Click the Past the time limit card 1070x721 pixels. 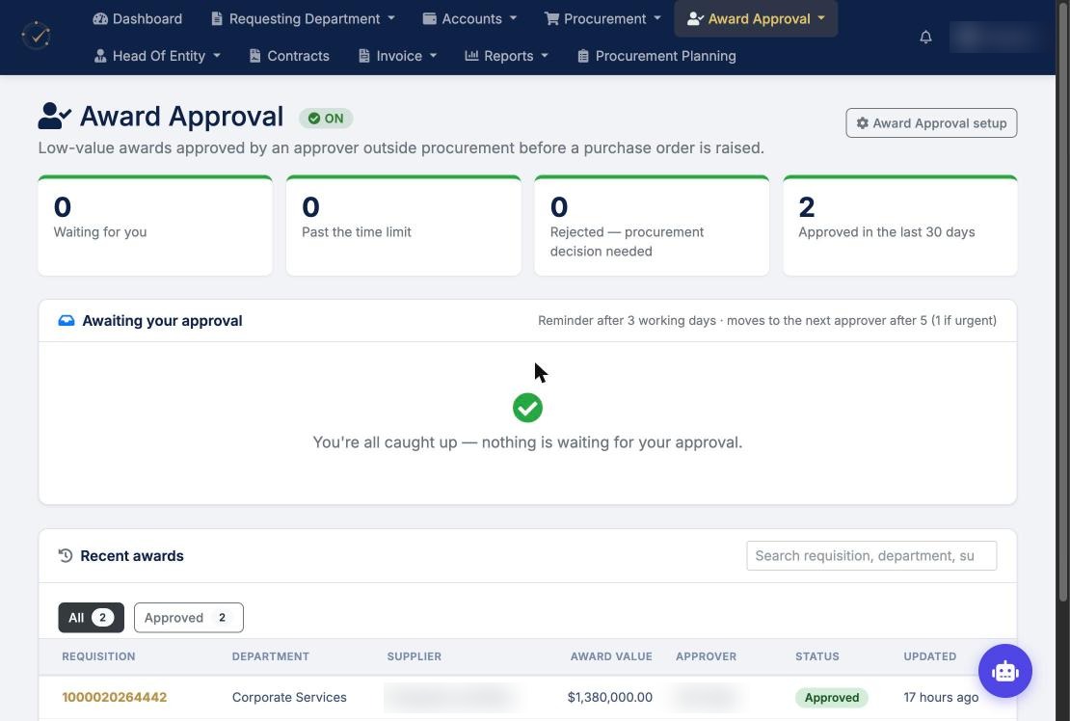click(x=403, y=226)
